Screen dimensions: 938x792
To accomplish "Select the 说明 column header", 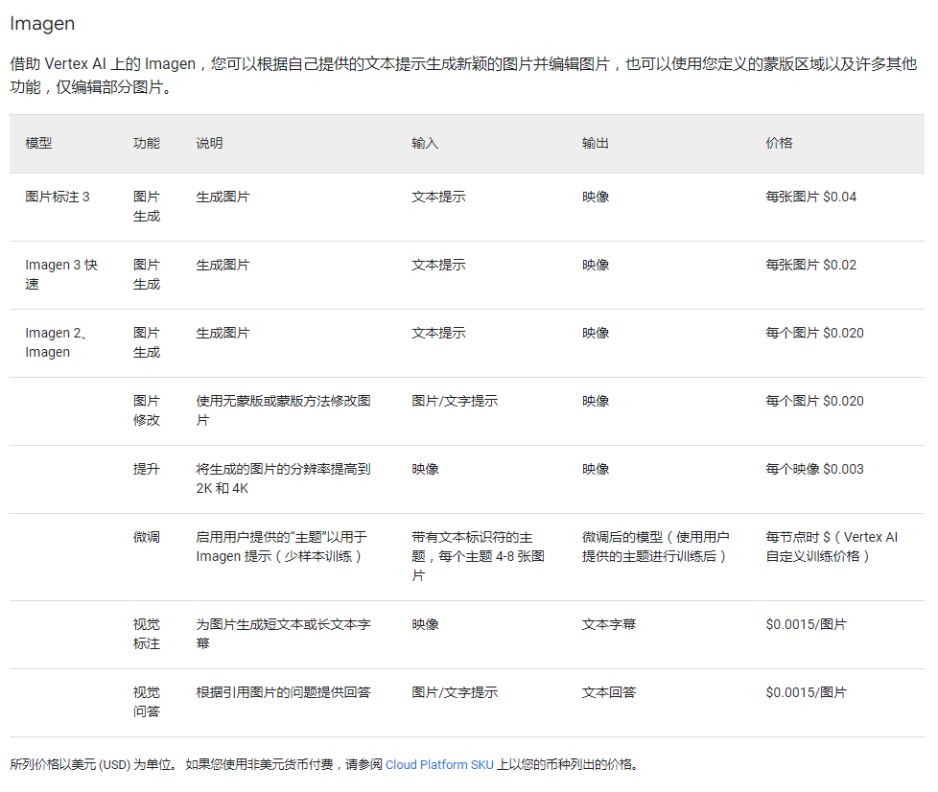I will (x=209, y=143).
